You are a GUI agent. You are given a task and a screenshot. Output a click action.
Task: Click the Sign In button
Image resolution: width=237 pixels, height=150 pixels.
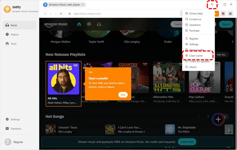click(226, 24)
